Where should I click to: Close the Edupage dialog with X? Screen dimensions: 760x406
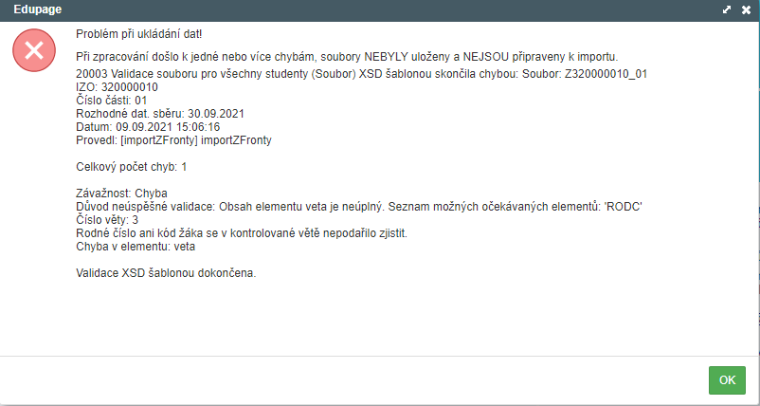pos(746,9)
